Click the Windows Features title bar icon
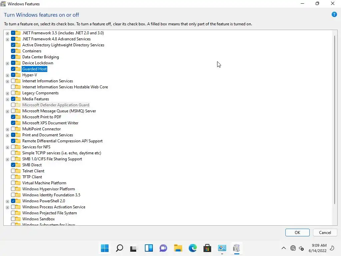The width and height of the screenshot is (341, 256). point(3,4)
